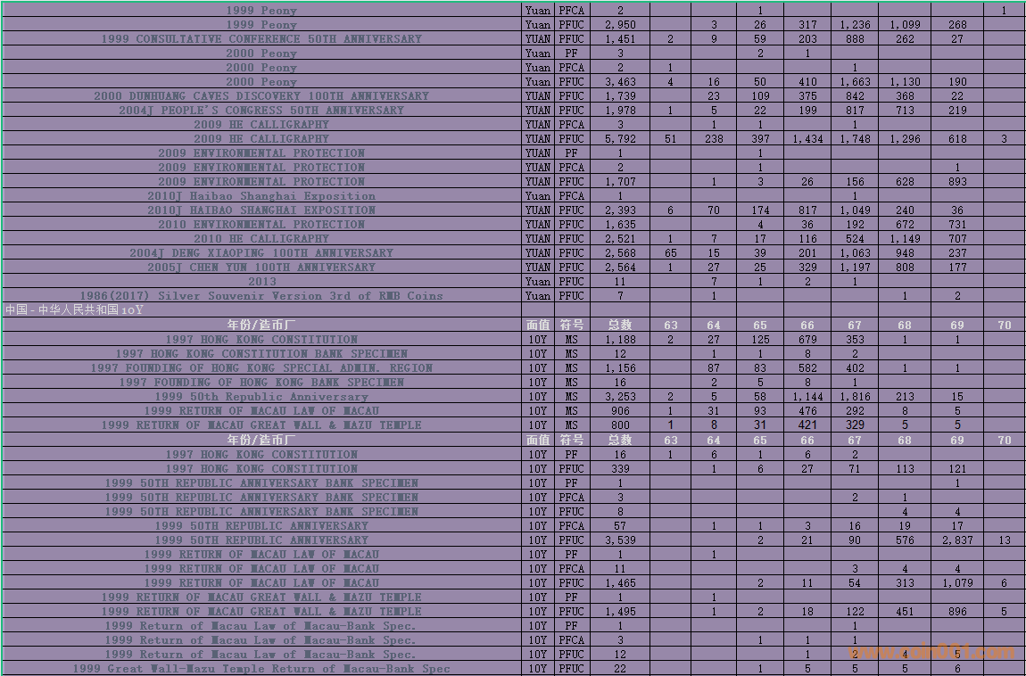
Task: Select the 3,253 total count cell
Action: click(619, 397)
